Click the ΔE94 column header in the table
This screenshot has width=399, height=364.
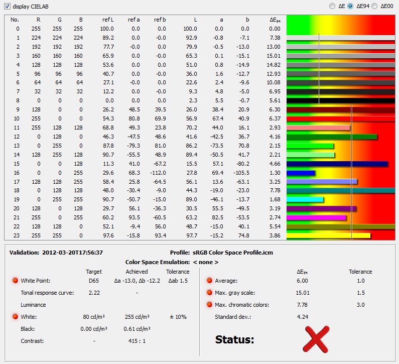275,20
